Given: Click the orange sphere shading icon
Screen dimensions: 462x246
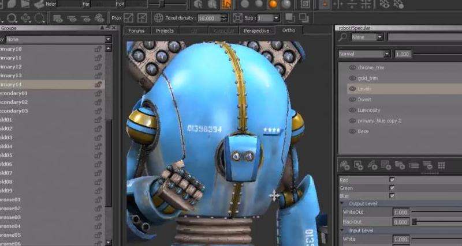Looking at the screenshot, I should point(273,4).
